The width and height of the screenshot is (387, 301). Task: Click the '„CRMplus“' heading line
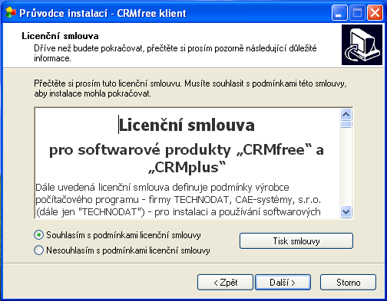click(x=187, y=168)
